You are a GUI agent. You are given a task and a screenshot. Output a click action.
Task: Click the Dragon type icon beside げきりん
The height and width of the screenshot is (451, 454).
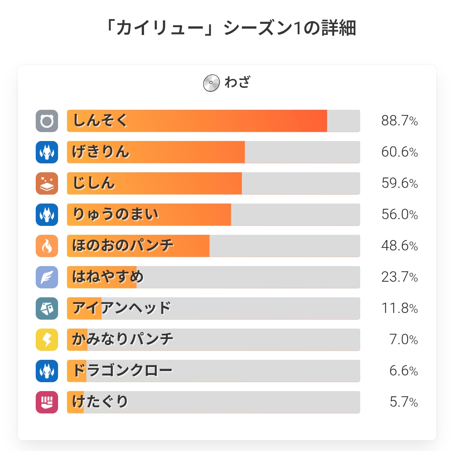point(47,152)
